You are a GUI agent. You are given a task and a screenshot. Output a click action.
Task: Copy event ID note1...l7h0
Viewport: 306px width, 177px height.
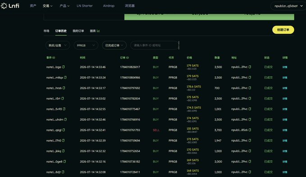tap(63, 141)
